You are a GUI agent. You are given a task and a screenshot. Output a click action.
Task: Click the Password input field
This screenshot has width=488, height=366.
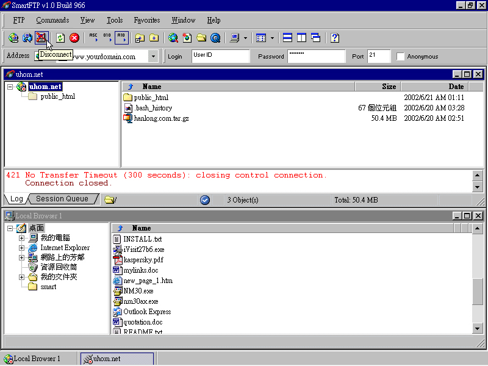[x=316, y=56]
